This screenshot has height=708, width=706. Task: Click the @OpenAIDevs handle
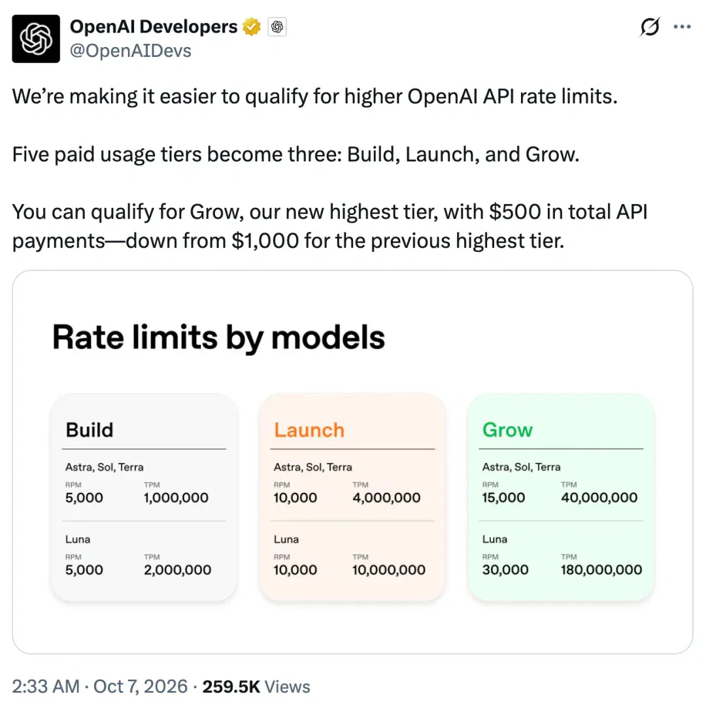(131, 50)
